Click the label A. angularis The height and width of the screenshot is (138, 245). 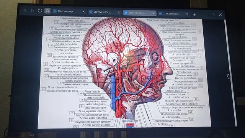tap(180, 60)
